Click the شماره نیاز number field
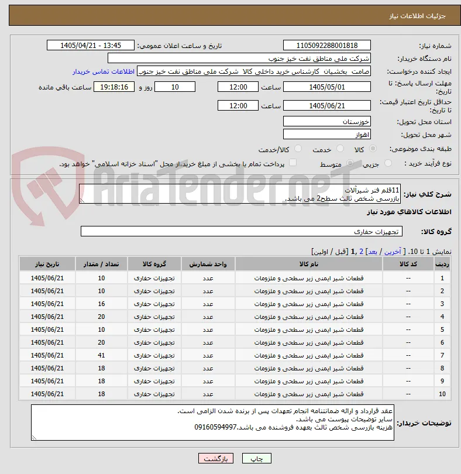461x474 pixels. [327, 45]
